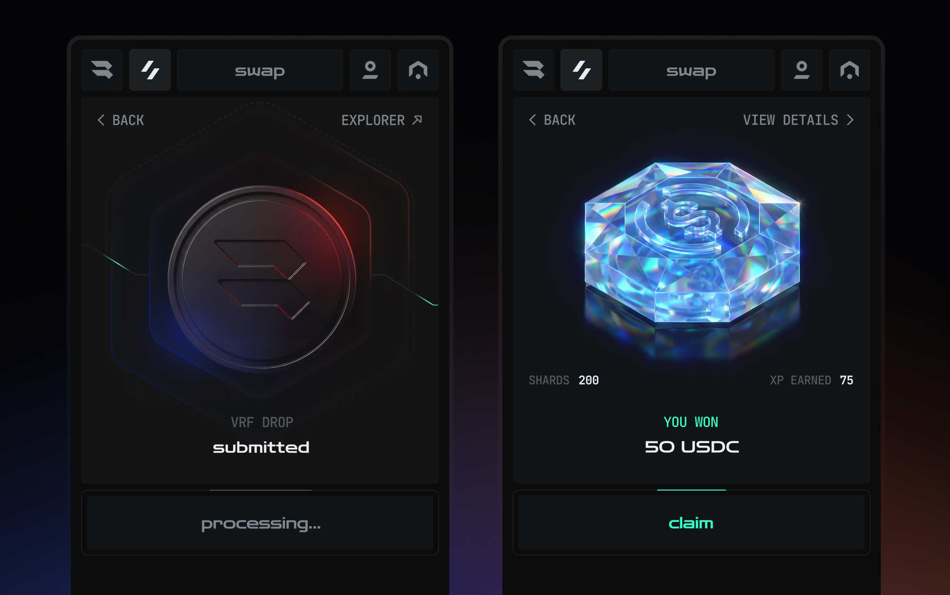Viewport: 950px width, 595px height.
Task: Click the green progress bar above claim
Action: [692, 490]
